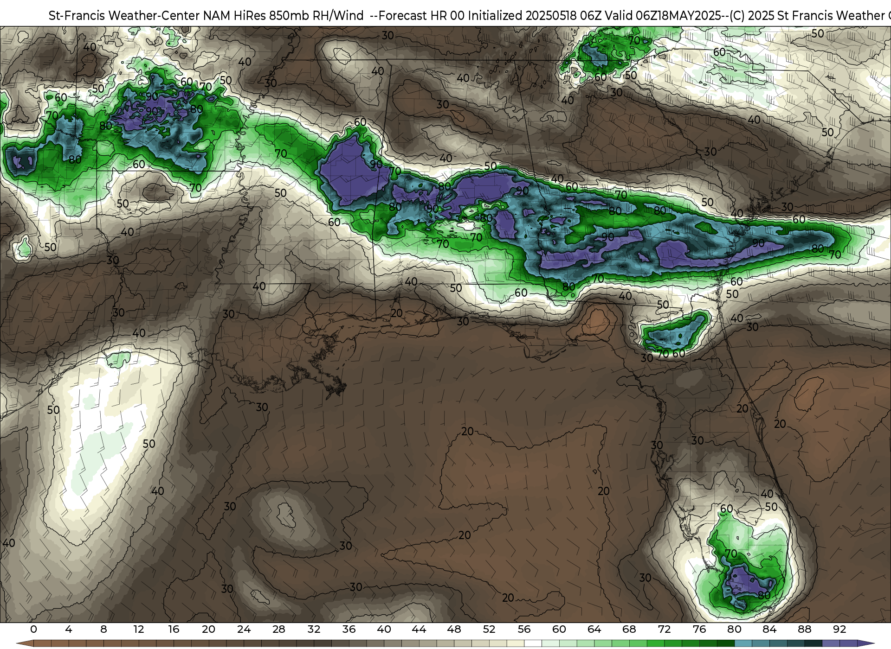The height and width of the screenshot is (649, 891).
Task: Click the colorbar scale label '12'
Action: click(x=139, y=629)
